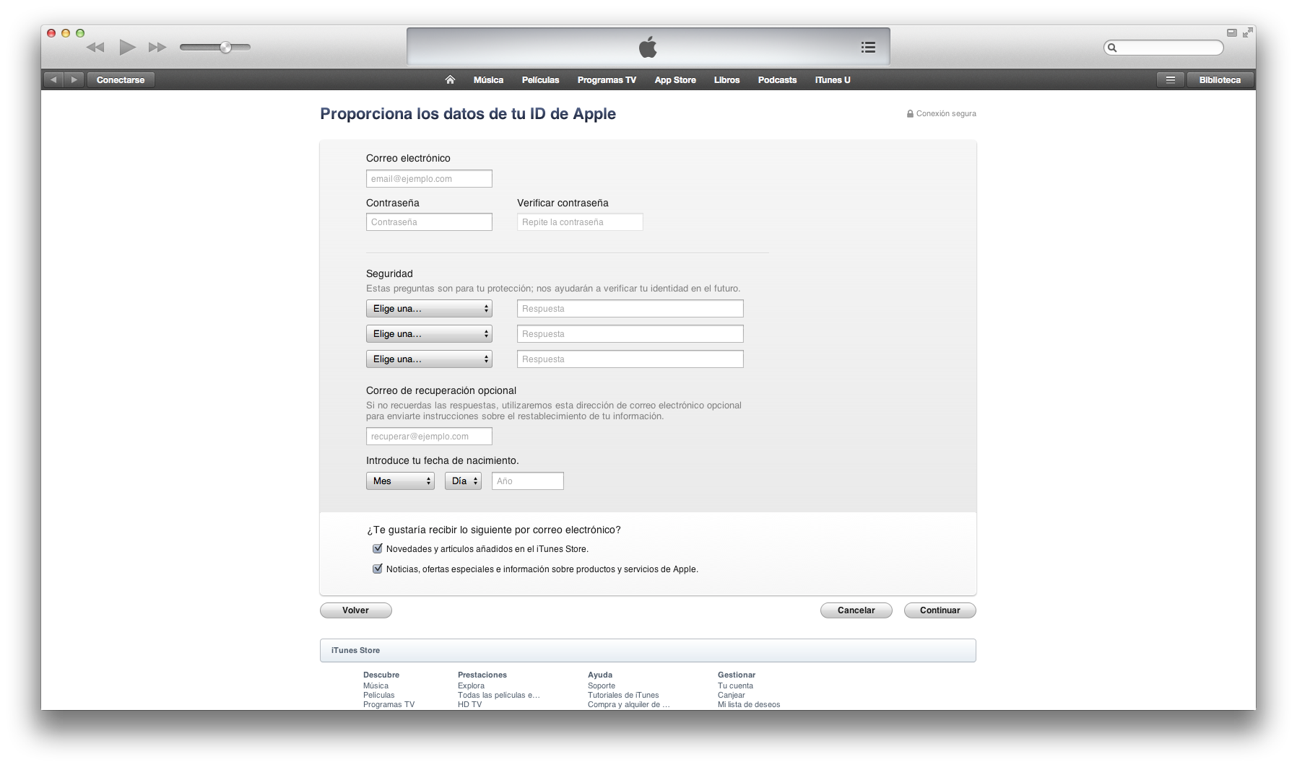The image size is (1297, 767).
Task: Uncheck Noticias, ofertas especiales checkbox
Action: [377, 569]
